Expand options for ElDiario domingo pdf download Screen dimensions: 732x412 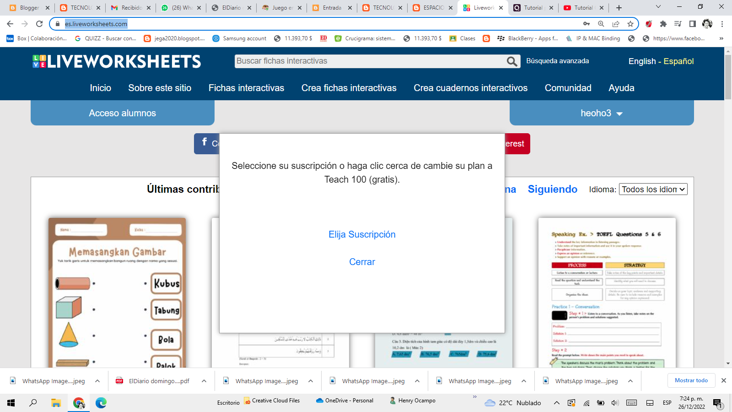tap(204, 381)
